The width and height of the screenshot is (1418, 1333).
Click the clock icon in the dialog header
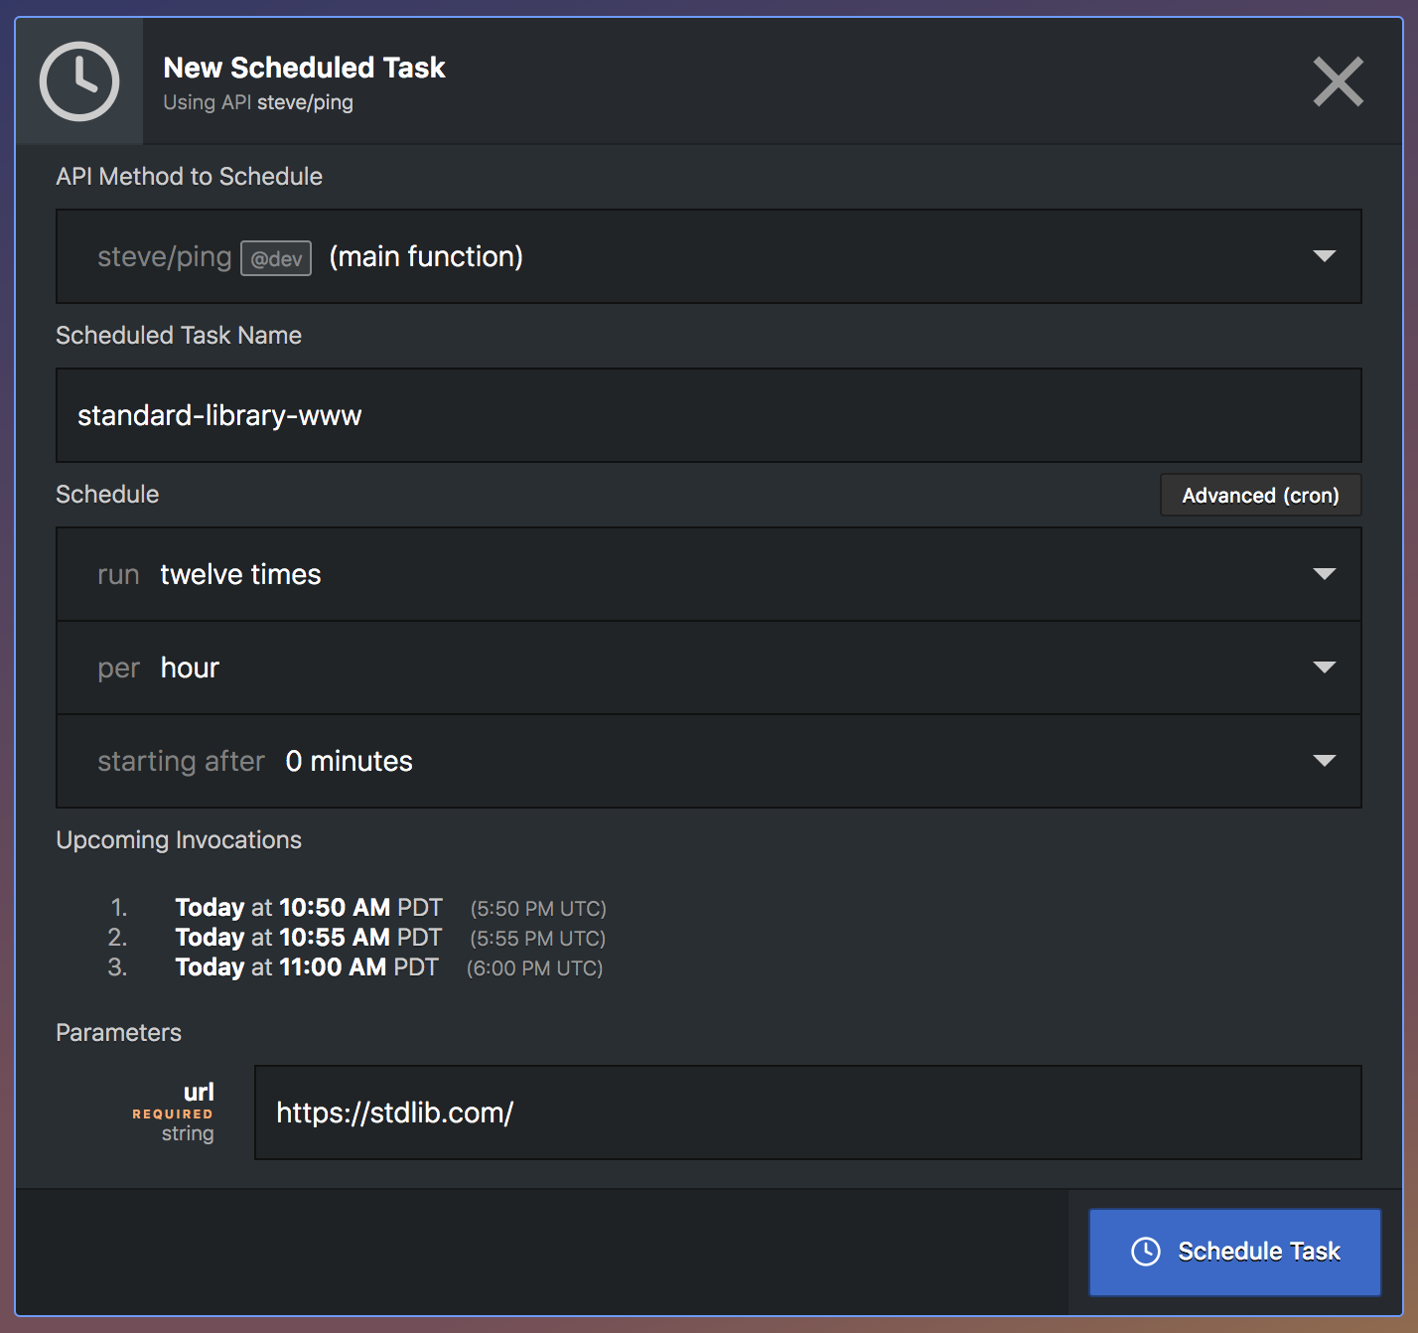pos(79,81)
